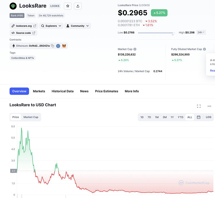Set chart range to ALL
The image size is (215, 198).
coord(190,117)
